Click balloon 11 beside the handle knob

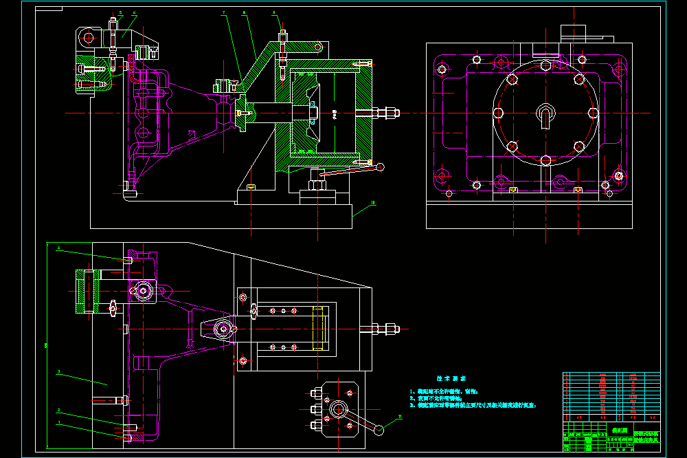(x=400, y=416)
